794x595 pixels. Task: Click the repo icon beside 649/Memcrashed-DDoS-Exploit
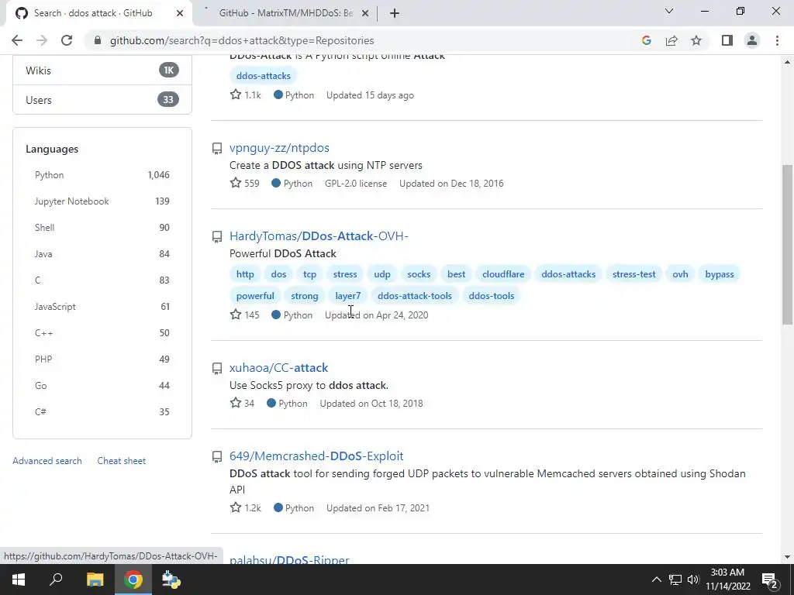click(x=217, y=457)
